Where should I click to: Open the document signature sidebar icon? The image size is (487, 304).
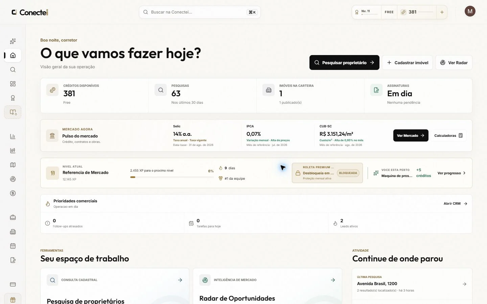[13, 260]
